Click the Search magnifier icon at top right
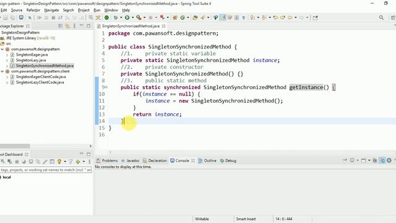396x223 pixels. pyautogui.click(x=381, y=17)
